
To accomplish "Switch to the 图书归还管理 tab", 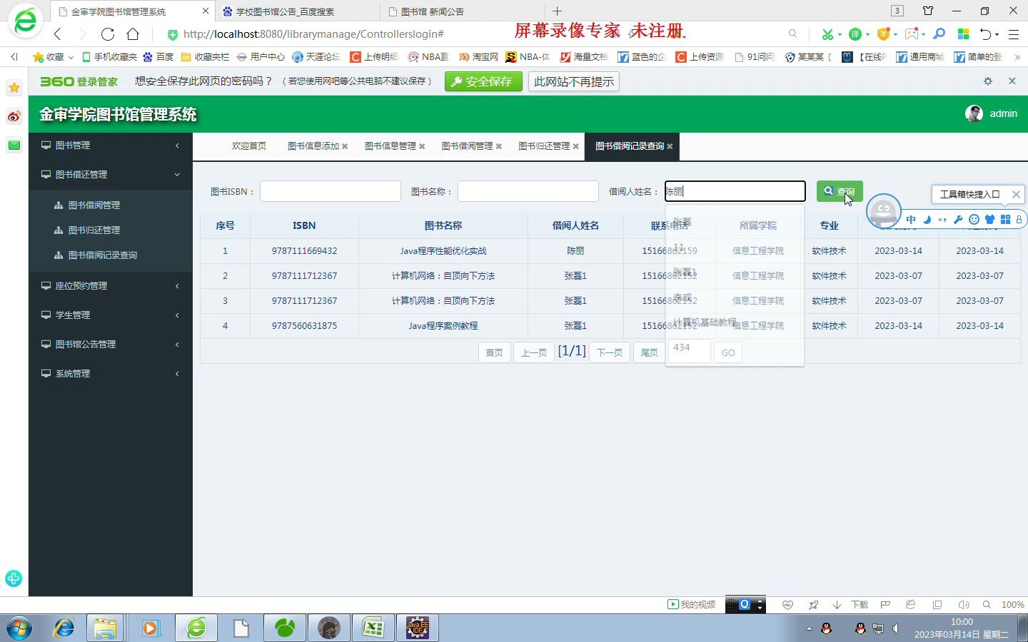I will (545, 146).
